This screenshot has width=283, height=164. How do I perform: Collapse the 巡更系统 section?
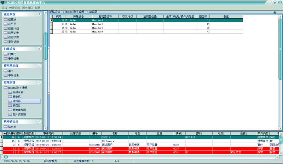pyautogui.click(x=39, y=14)
